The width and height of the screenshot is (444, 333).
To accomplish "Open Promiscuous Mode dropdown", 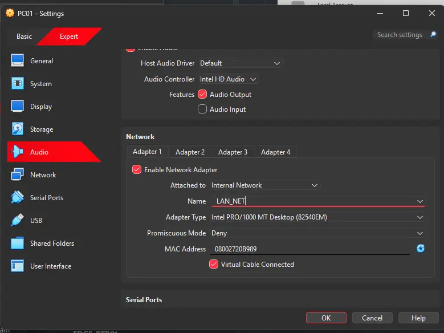I will (x=317, y=233).
